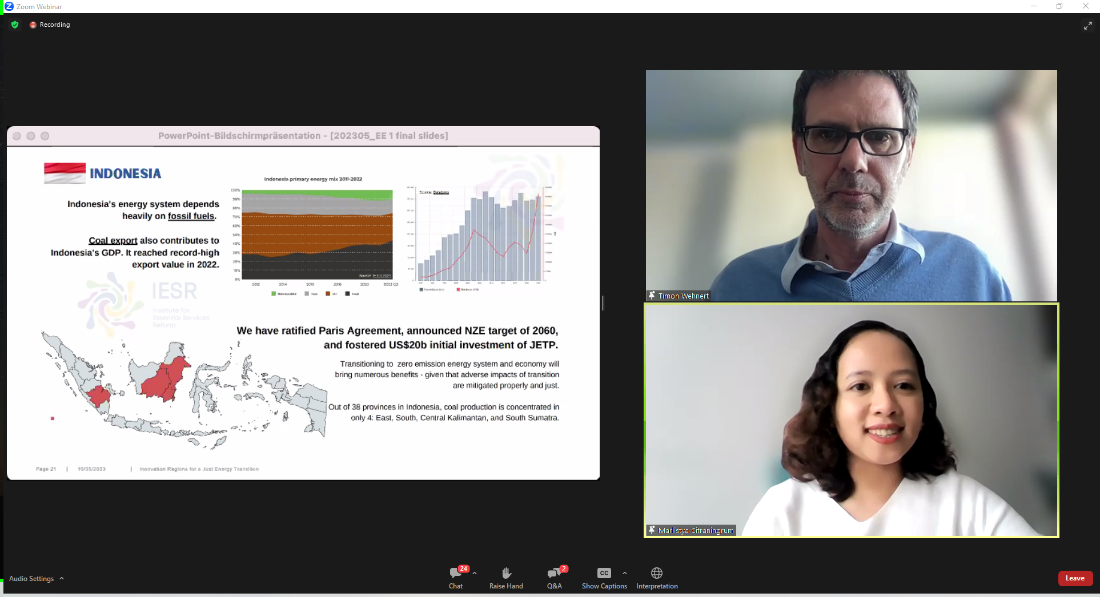Click the pin icon beside Marlistya Citraningrum

pos(652,530)
